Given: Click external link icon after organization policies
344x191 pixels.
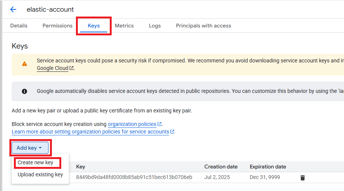Looking at the screenshot, I should tap(159, 124).
